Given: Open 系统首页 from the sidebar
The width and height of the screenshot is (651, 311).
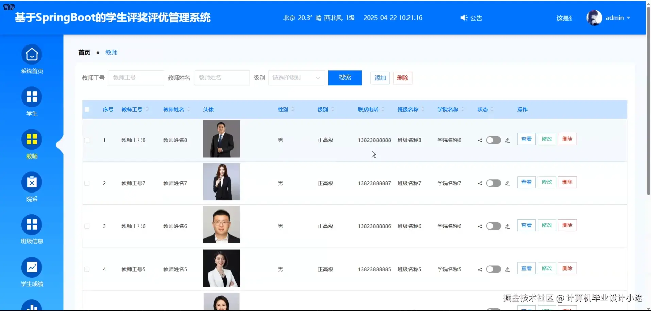Looking at the screenshot, I should coord(32,54).
